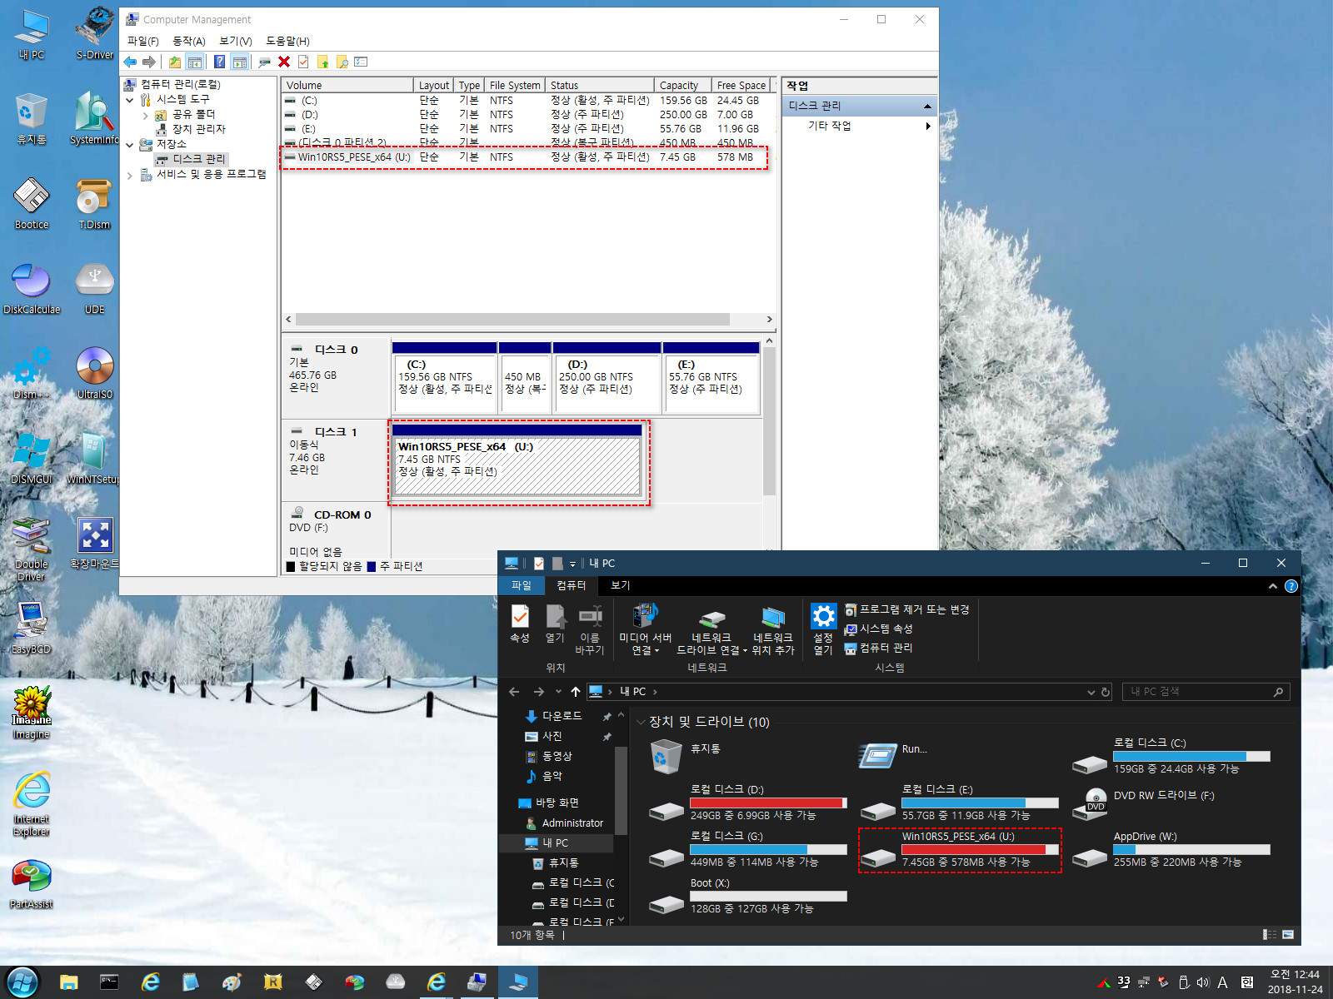Open the address bar history dropdown

tap(1091, 692)
